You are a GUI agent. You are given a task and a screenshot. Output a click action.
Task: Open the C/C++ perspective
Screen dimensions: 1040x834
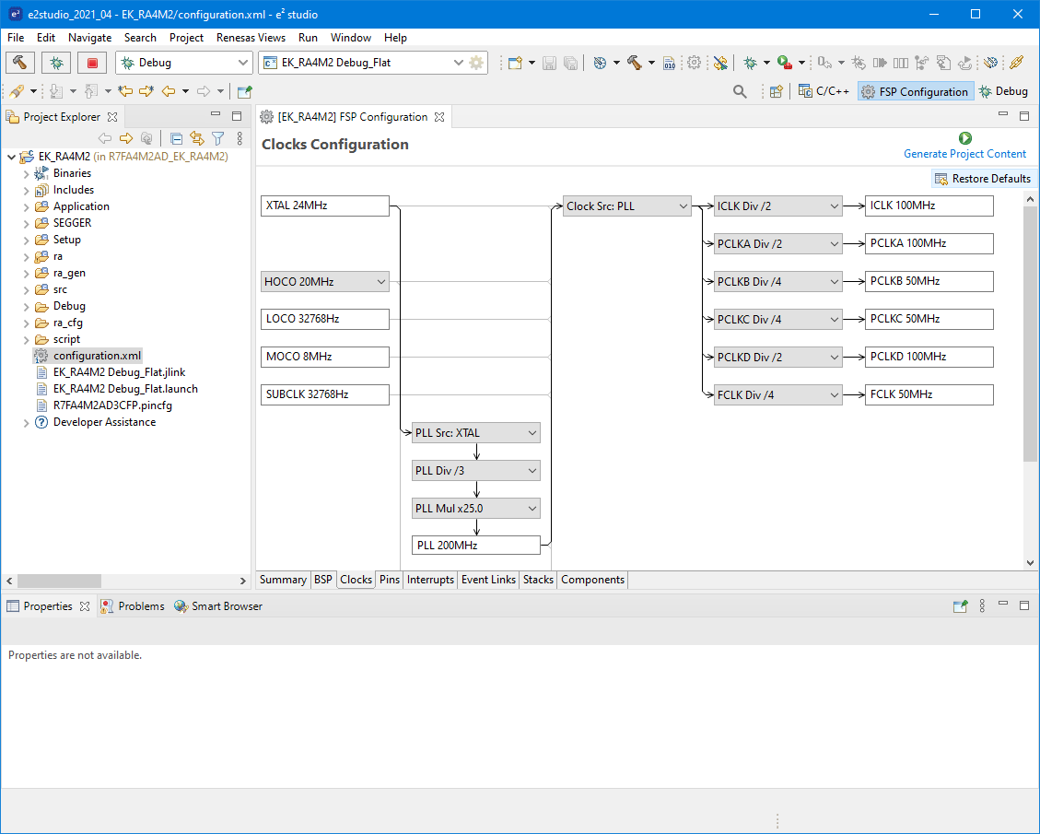pos(823,91)
